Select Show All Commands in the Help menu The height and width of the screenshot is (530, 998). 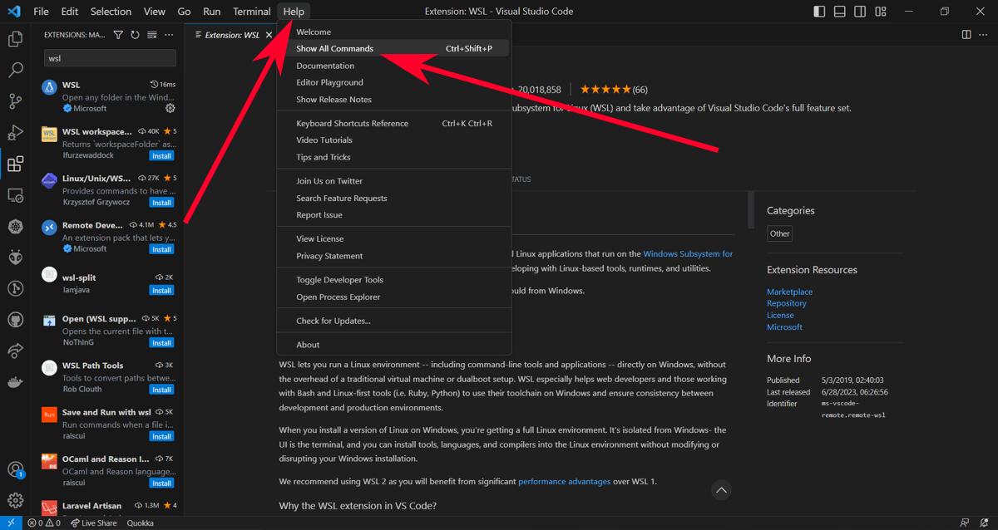[x=334, y=48]
